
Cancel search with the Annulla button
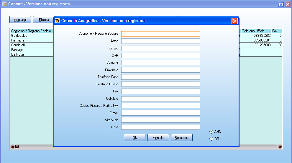[x=158, y=137]
